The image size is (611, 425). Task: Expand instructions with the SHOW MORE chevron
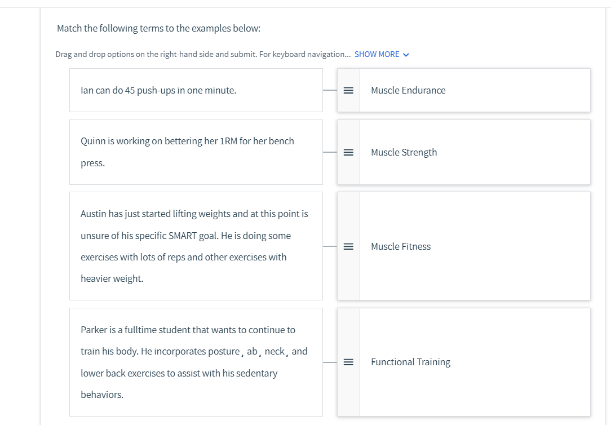click(406, 55)
